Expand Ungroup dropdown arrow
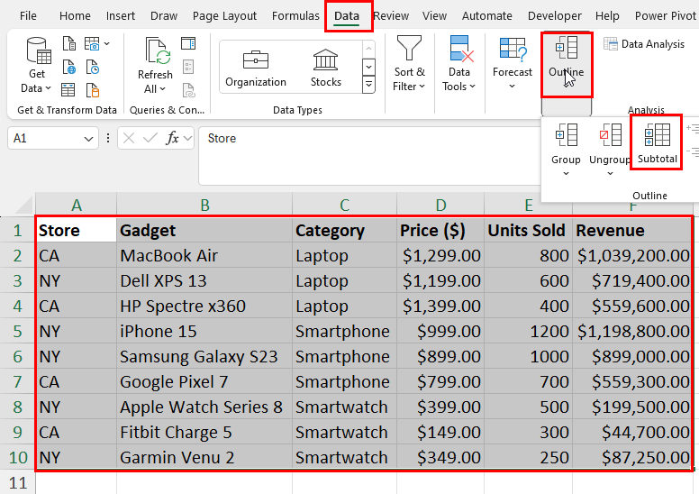This screenshot has width=699, height=494. 611,174
